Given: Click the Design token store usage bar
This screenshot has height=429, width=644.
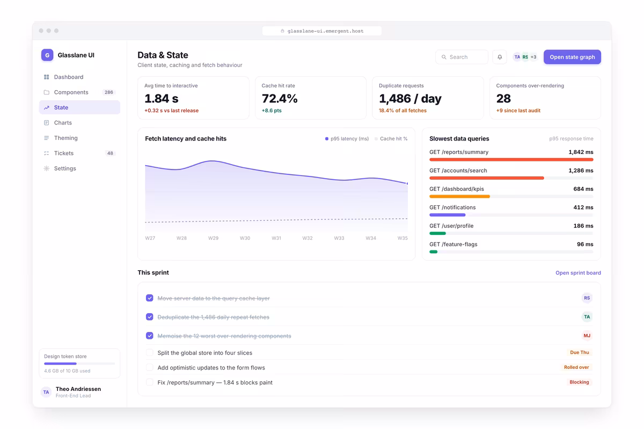Looking at the screenshot, I should [79, 364].
